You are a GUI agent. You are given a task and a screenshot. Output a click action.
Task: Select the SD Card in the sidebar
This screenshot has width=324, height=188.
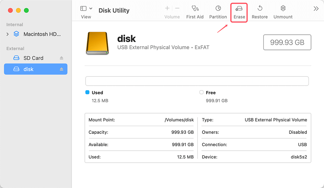34,58
